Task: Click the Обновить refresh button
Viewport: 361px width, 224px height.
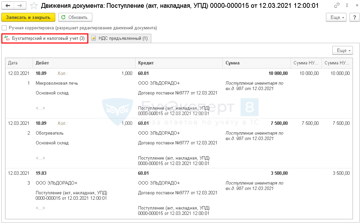Action: pos(75,18)
